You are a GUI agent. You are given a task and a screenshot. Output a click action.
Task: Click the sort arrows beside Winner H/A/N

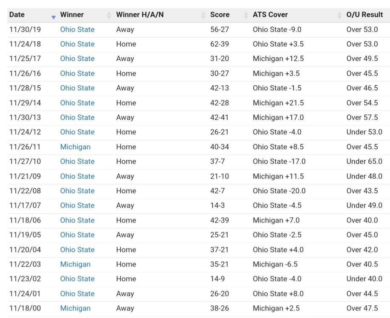(203, 15)
